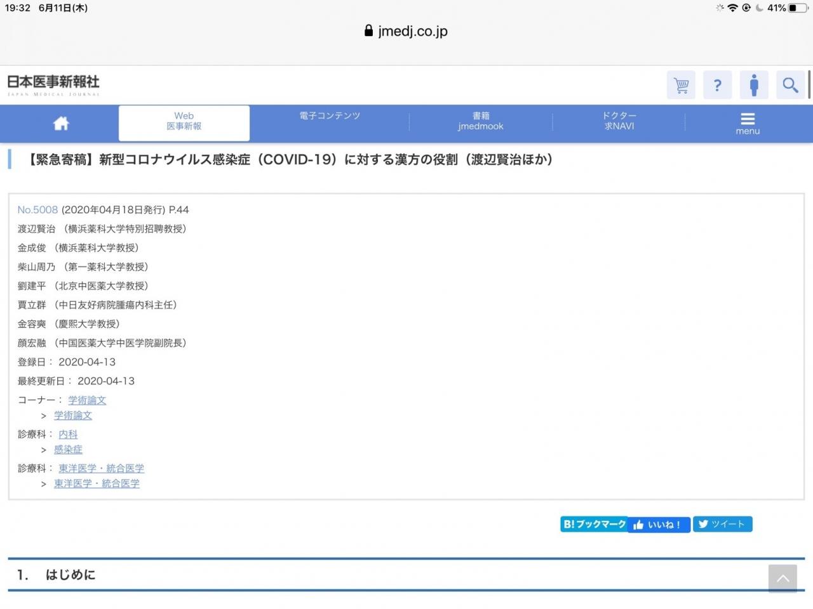
Task: Open the No.5008 issue link
Action: [37, 209]
